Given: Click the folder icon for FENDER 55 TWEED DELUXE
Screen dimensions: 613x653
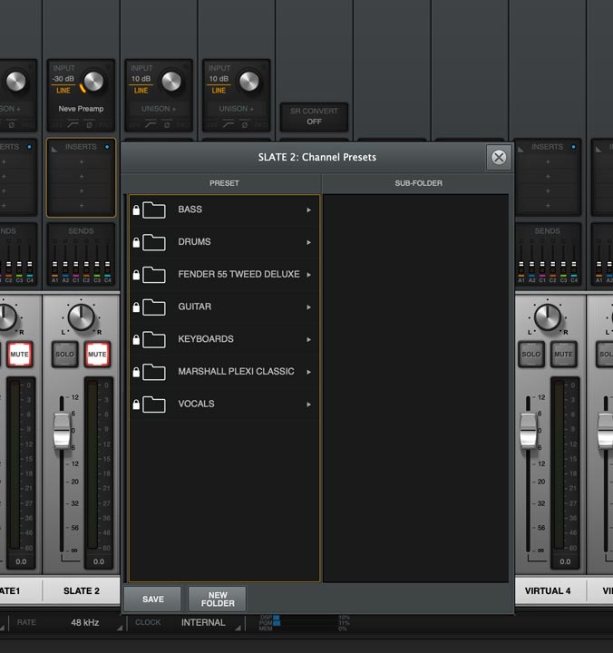Looking at the screenshot, I should pos(153,275).
